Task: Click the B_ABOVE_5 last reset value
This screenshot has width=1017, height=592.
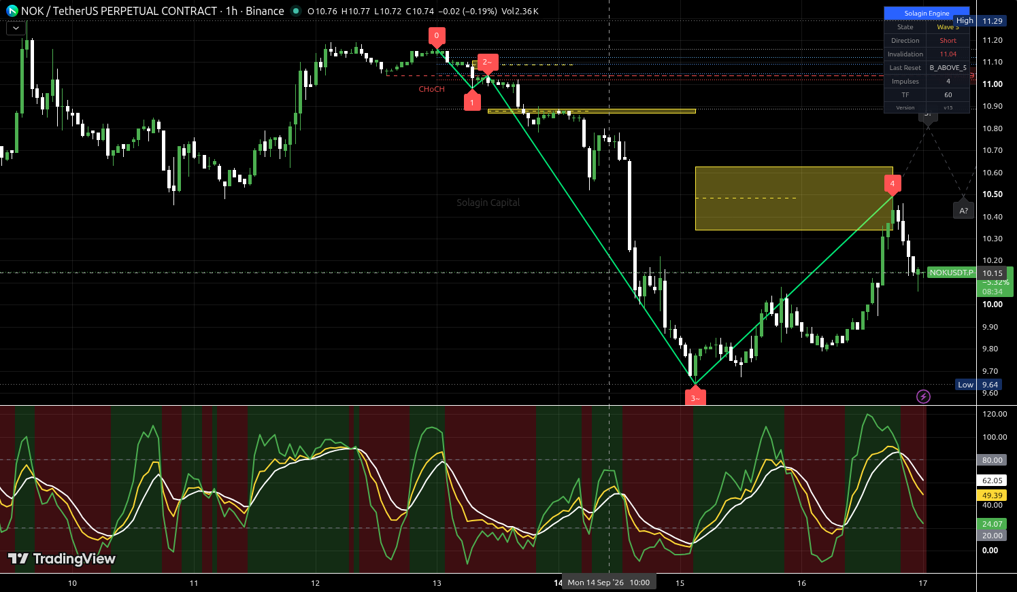Action: (x=948, y=68)
